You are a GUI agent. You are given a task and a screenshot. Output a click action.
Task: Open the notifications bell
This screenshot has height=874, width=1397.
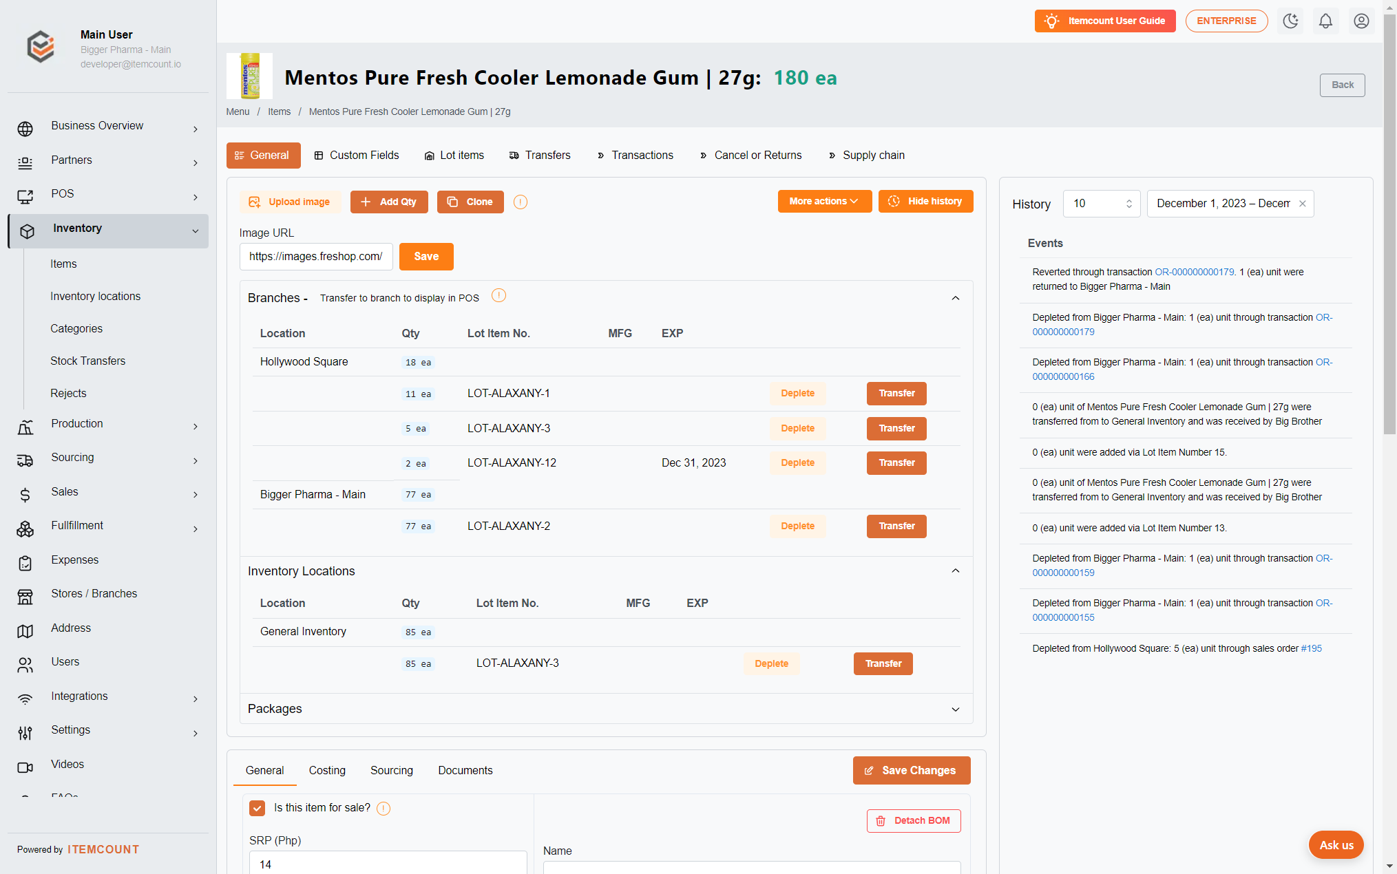coord(1325,21)
